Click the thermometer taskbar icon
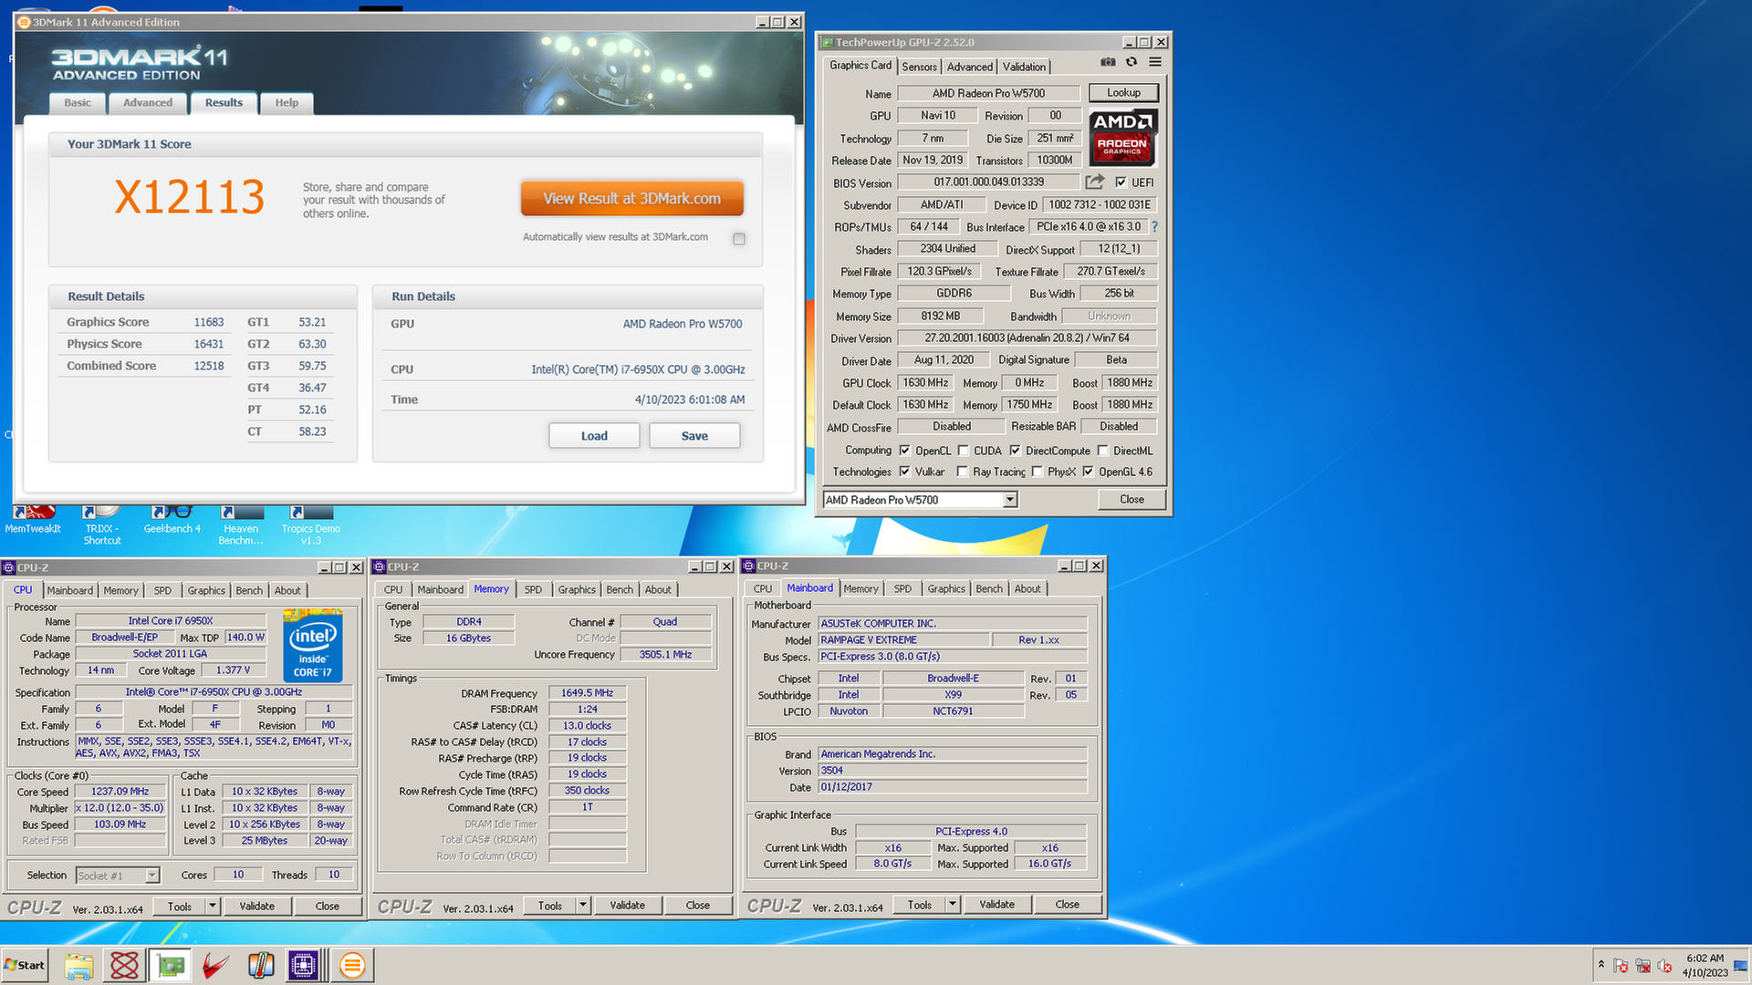 coord(261,965)
